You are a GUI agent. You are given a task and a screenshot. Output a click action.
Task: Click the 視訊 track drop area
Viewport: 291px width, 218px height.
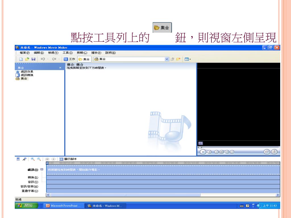coord(163,170)
